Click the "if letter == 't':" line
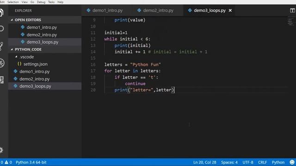Viewport: 296px width, 166px height. (x=136, y=77)
